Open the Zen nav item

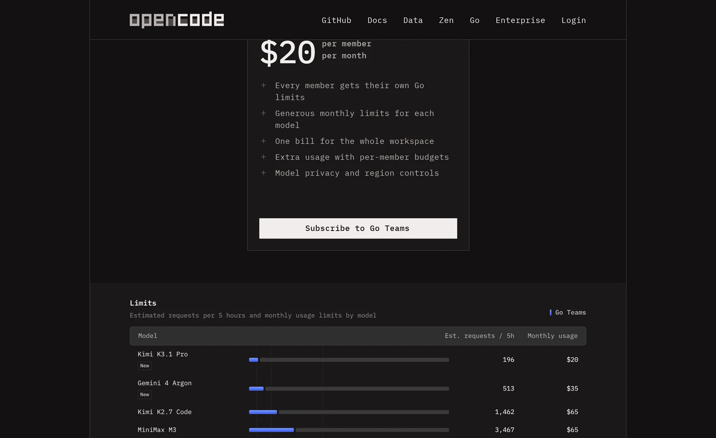pyautogui.click(x=446, y=20)
